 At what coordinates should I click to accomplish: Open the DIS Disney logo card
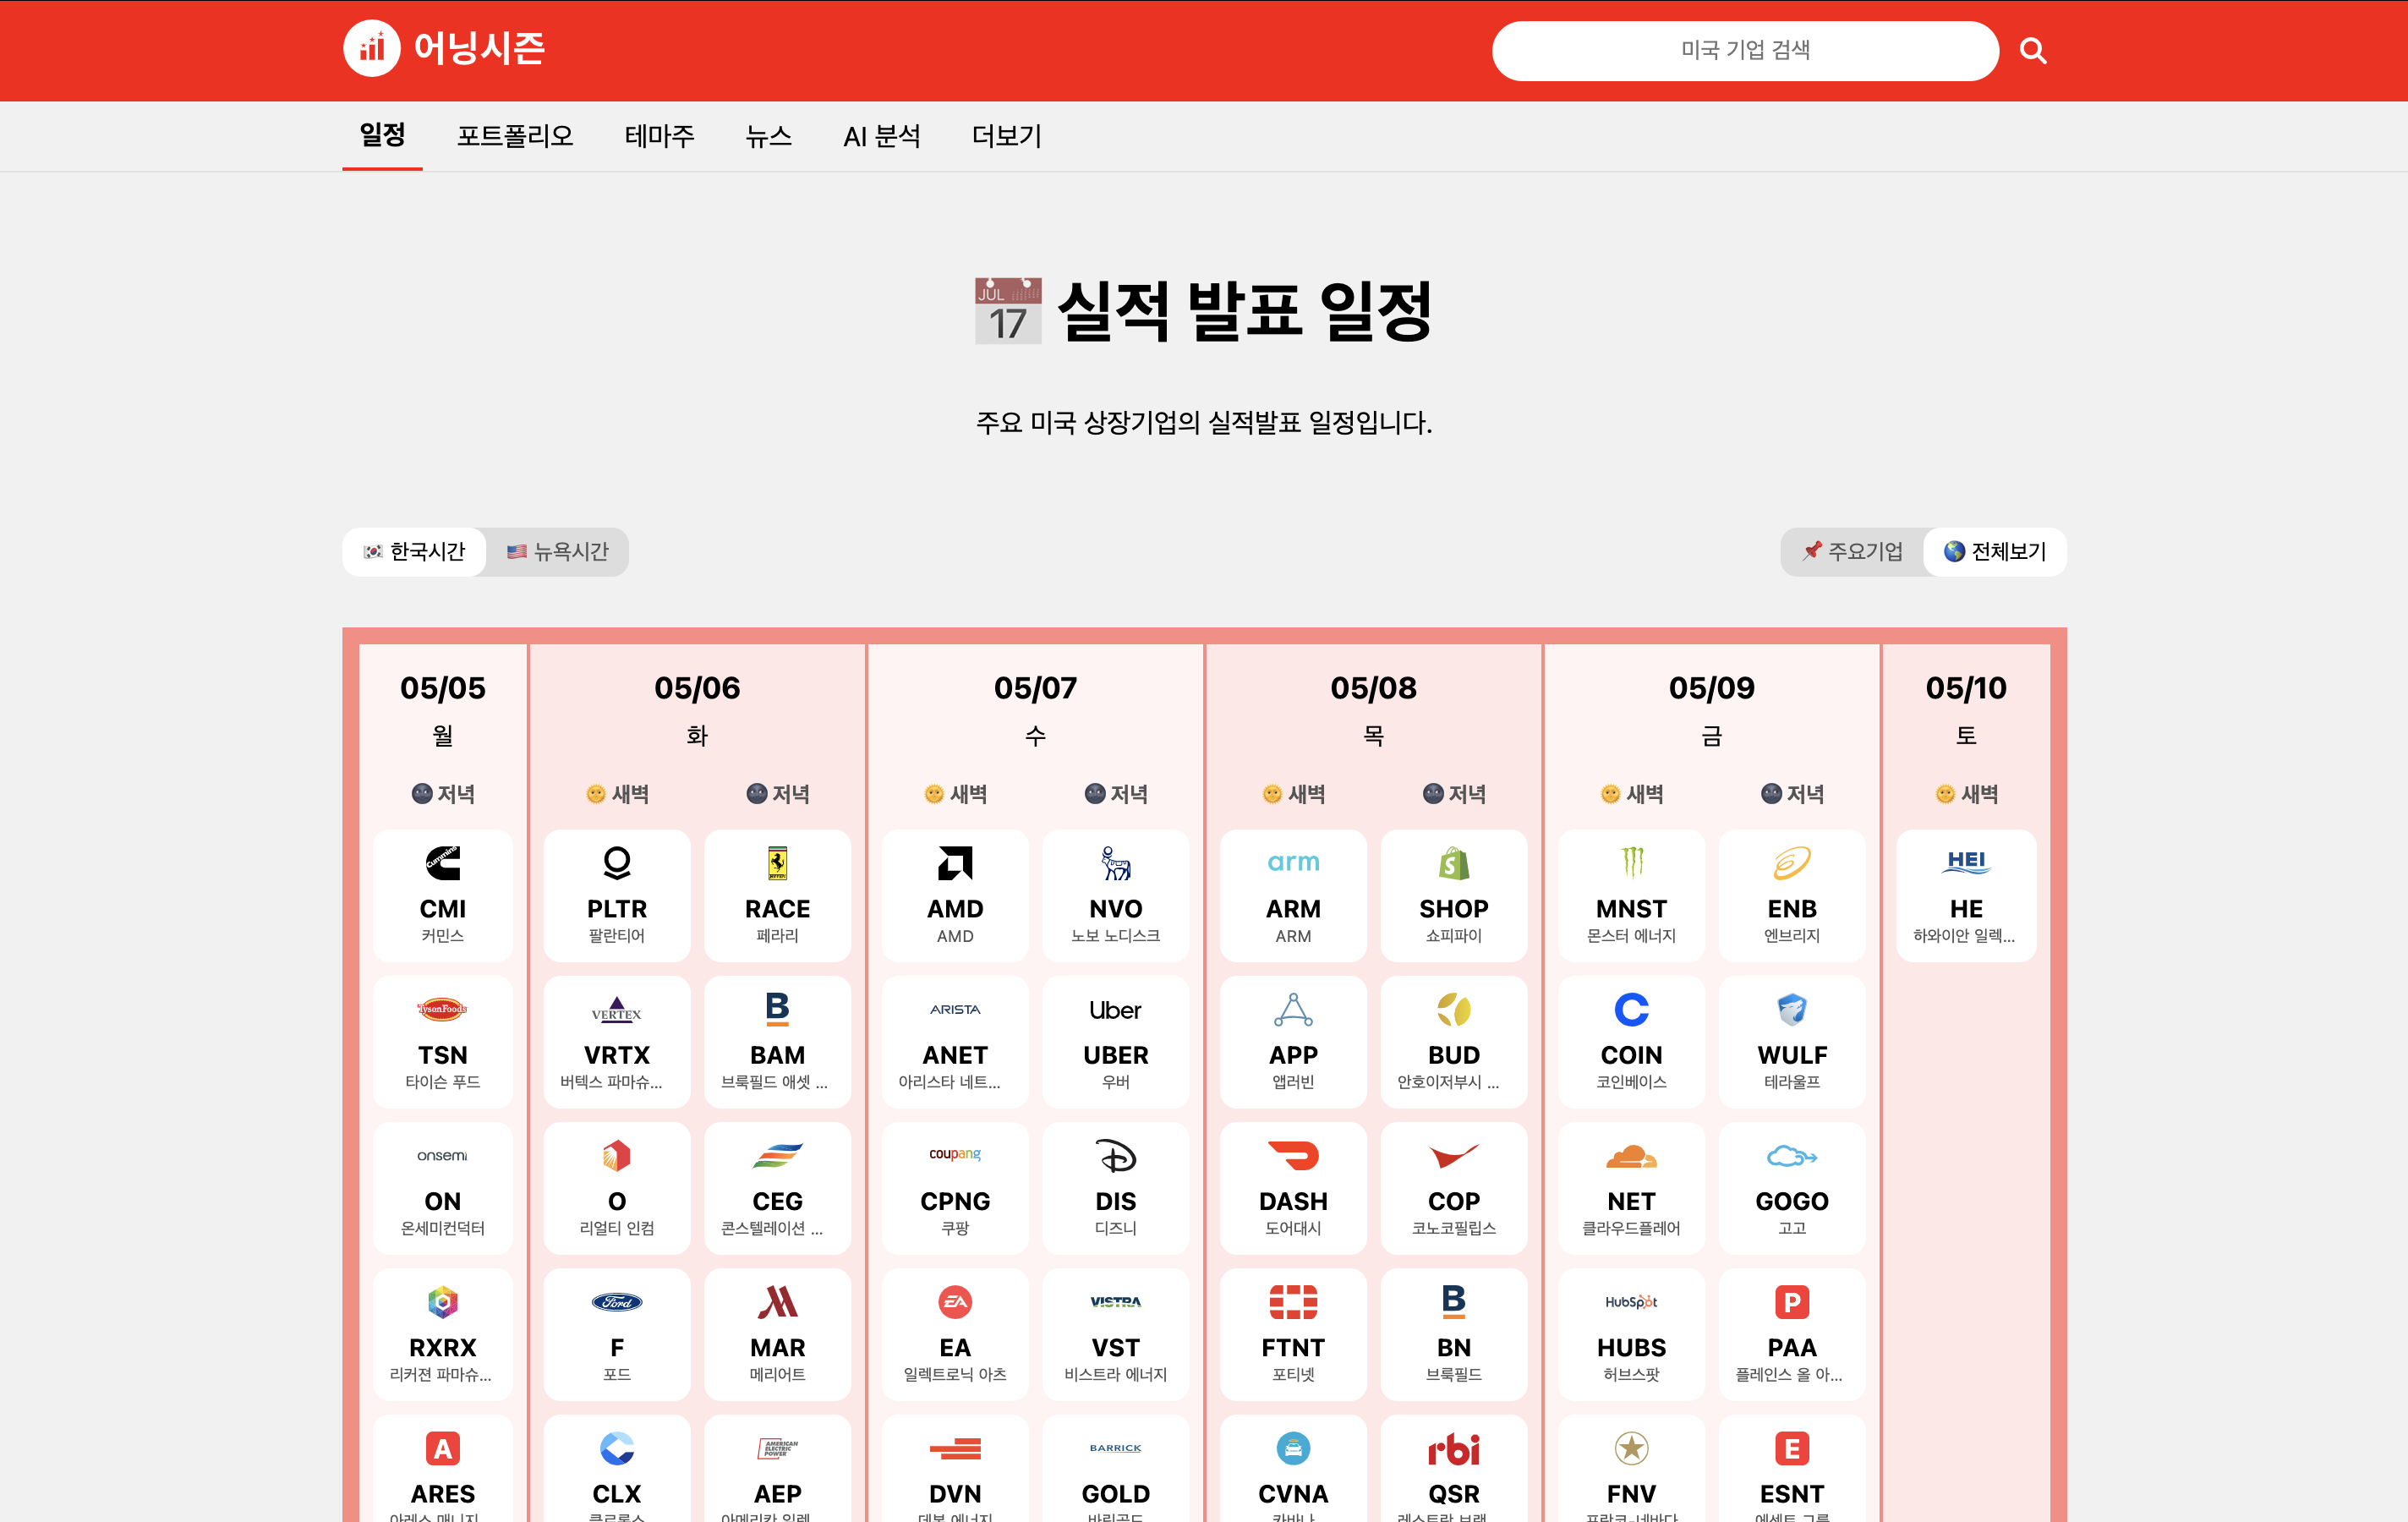pos(1115,1187)
